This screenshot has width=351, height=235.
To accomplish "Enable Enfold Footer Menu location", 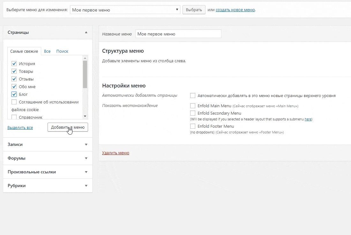I will [193, 126].
